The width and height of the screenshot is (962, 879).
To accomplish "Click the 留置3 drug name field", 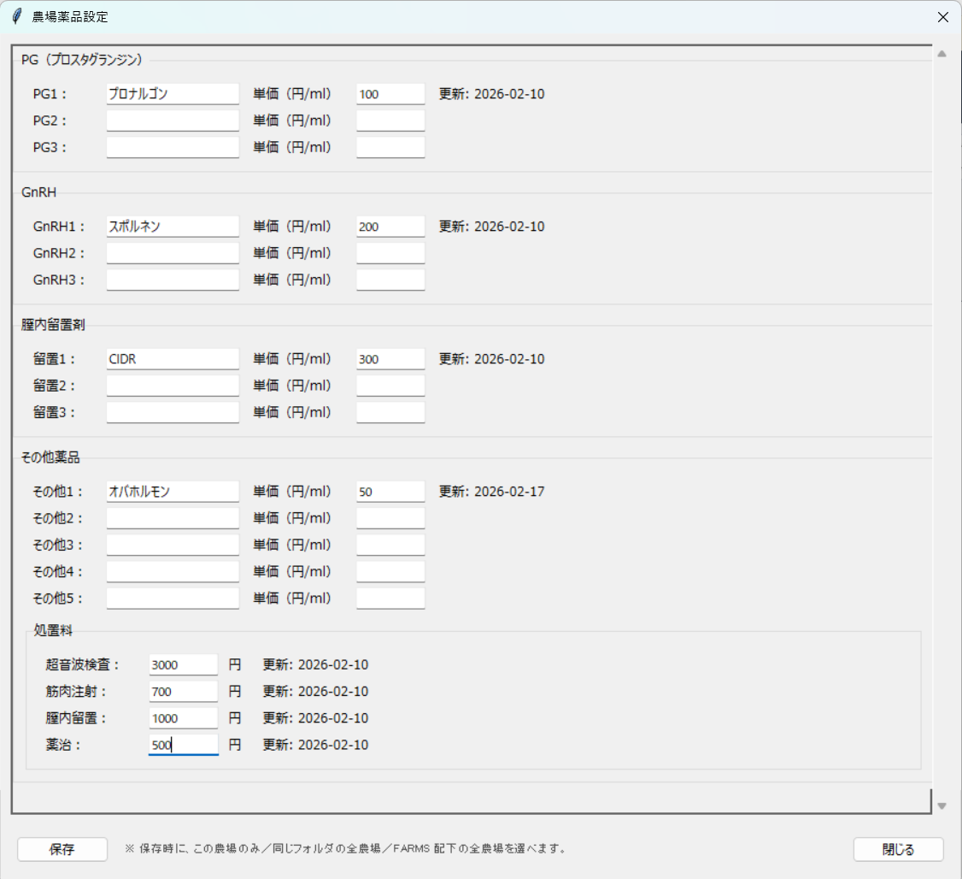I will (x=173, y=412).
